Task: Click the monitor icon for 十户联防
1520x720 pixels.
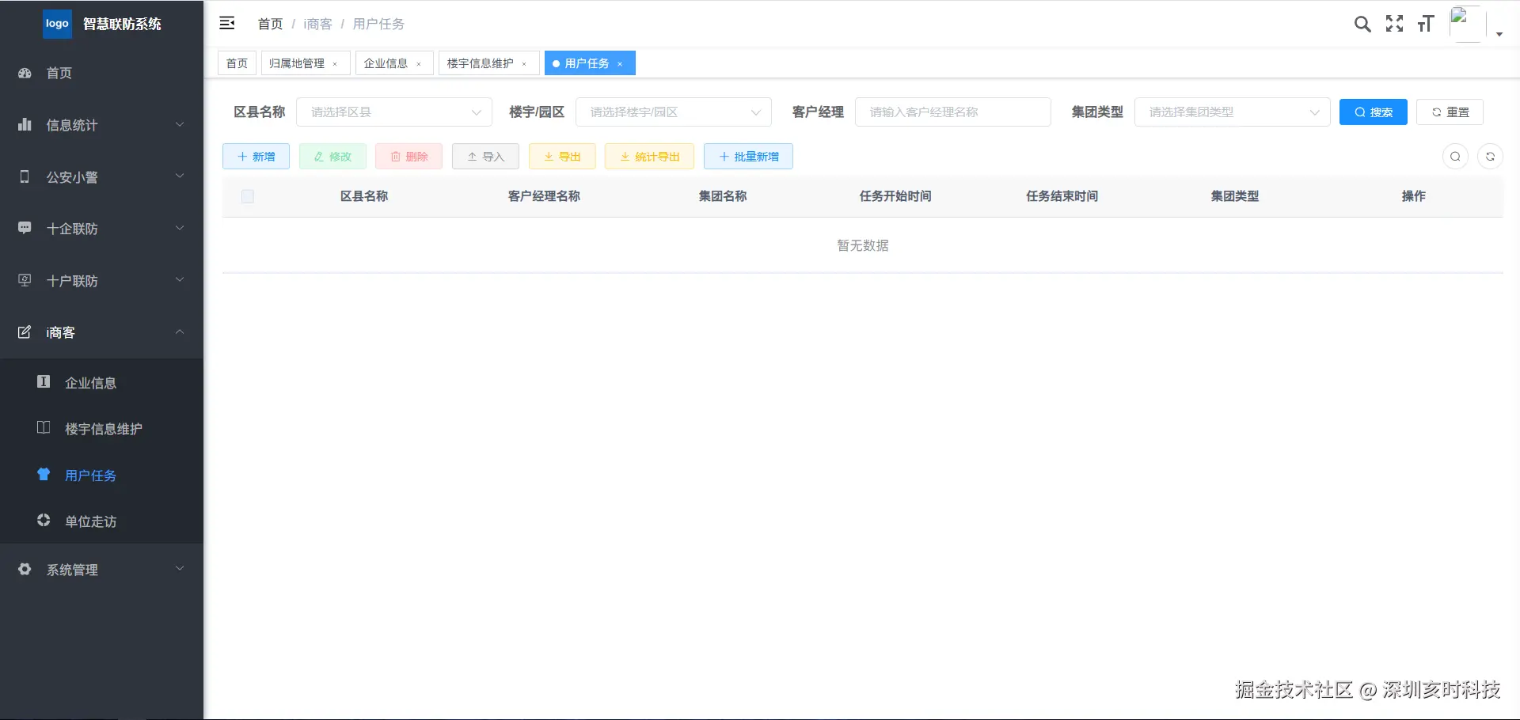Action: click(25, 280)
